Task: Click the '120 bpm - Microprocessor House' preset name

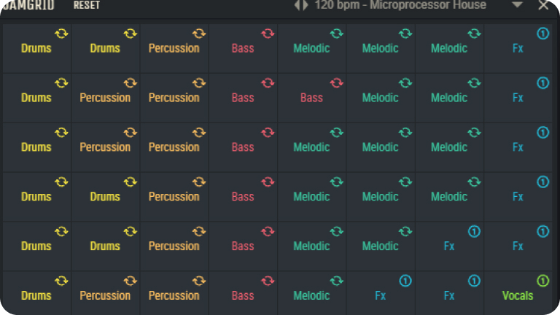Action: (x=400, y=5)
